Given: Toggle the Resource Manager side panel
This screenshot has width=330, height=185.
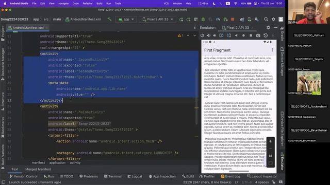Looking at the screenshot, I should (x=3, y=64).
